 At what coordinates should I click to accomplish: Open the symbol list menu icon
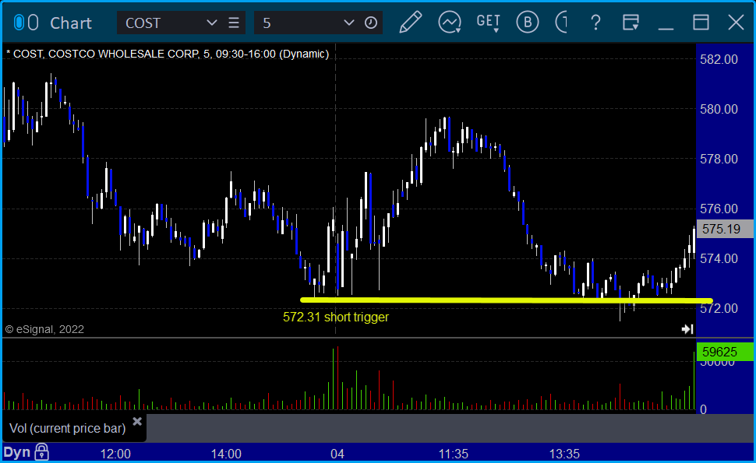[234, 23]
